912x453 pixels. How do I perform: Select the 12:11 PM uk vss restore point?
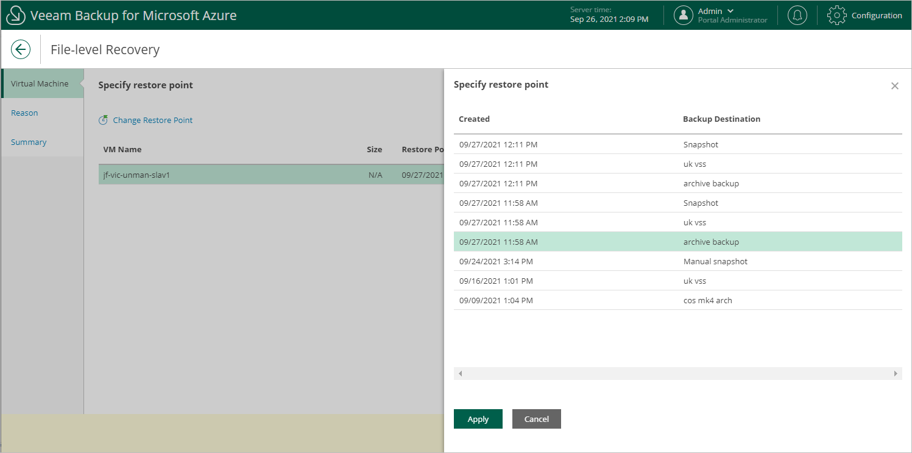[677, 164]
